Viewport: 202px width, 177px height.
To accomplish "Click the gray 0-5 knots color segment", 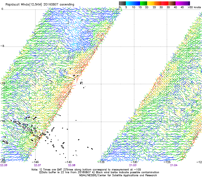I will [122, 3].
